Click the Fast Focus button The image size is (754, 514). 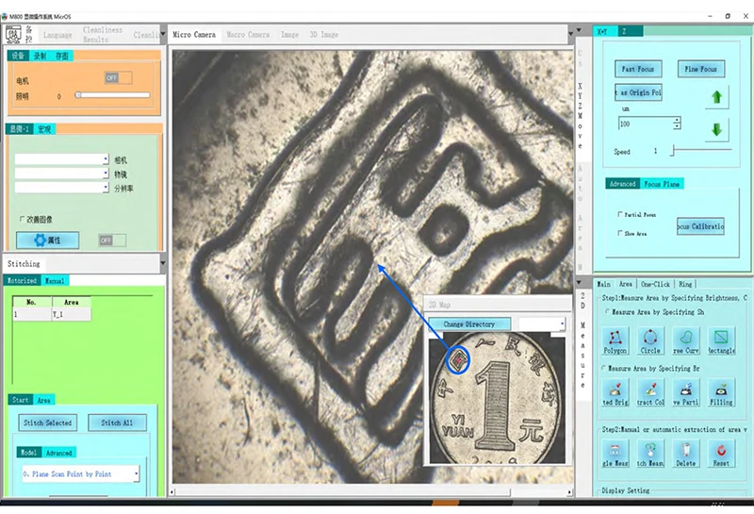coord(639,69)
